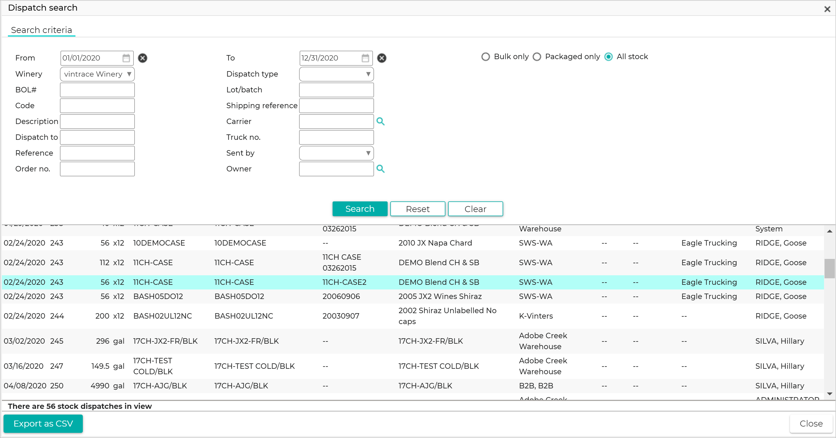Click RIDGE, Goose in BOL 244 row

coord(781,316)
